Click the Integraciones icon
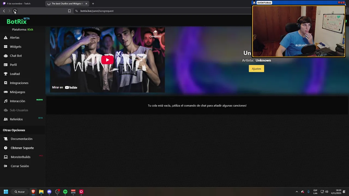Viewport: 349px width, 196px height. [x=5, y=83]
